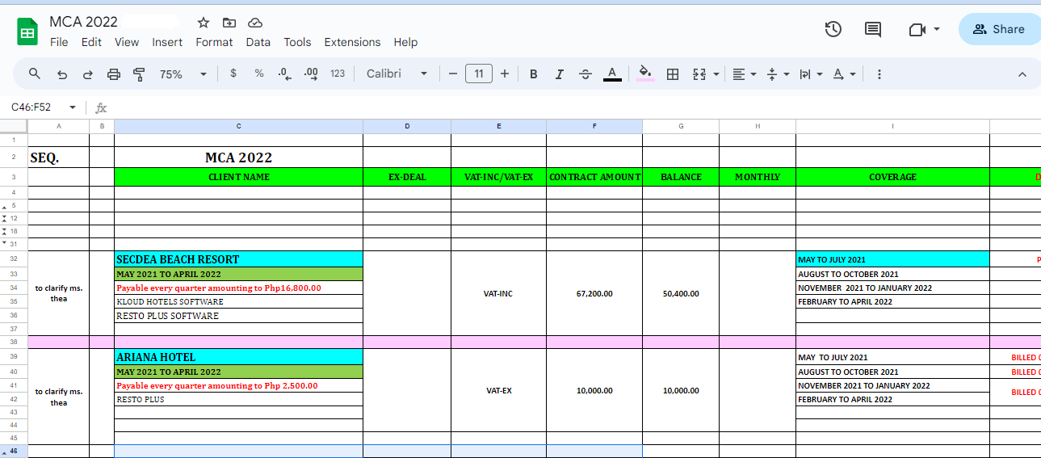Start a Meet call camera icon
This screenshot has height=458, width=1041.
917,29
